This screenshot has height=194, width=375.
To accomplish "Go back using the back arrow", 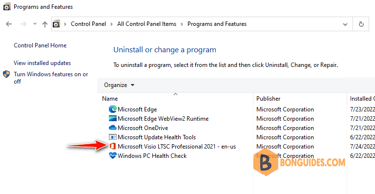I will tap(9, 24).
